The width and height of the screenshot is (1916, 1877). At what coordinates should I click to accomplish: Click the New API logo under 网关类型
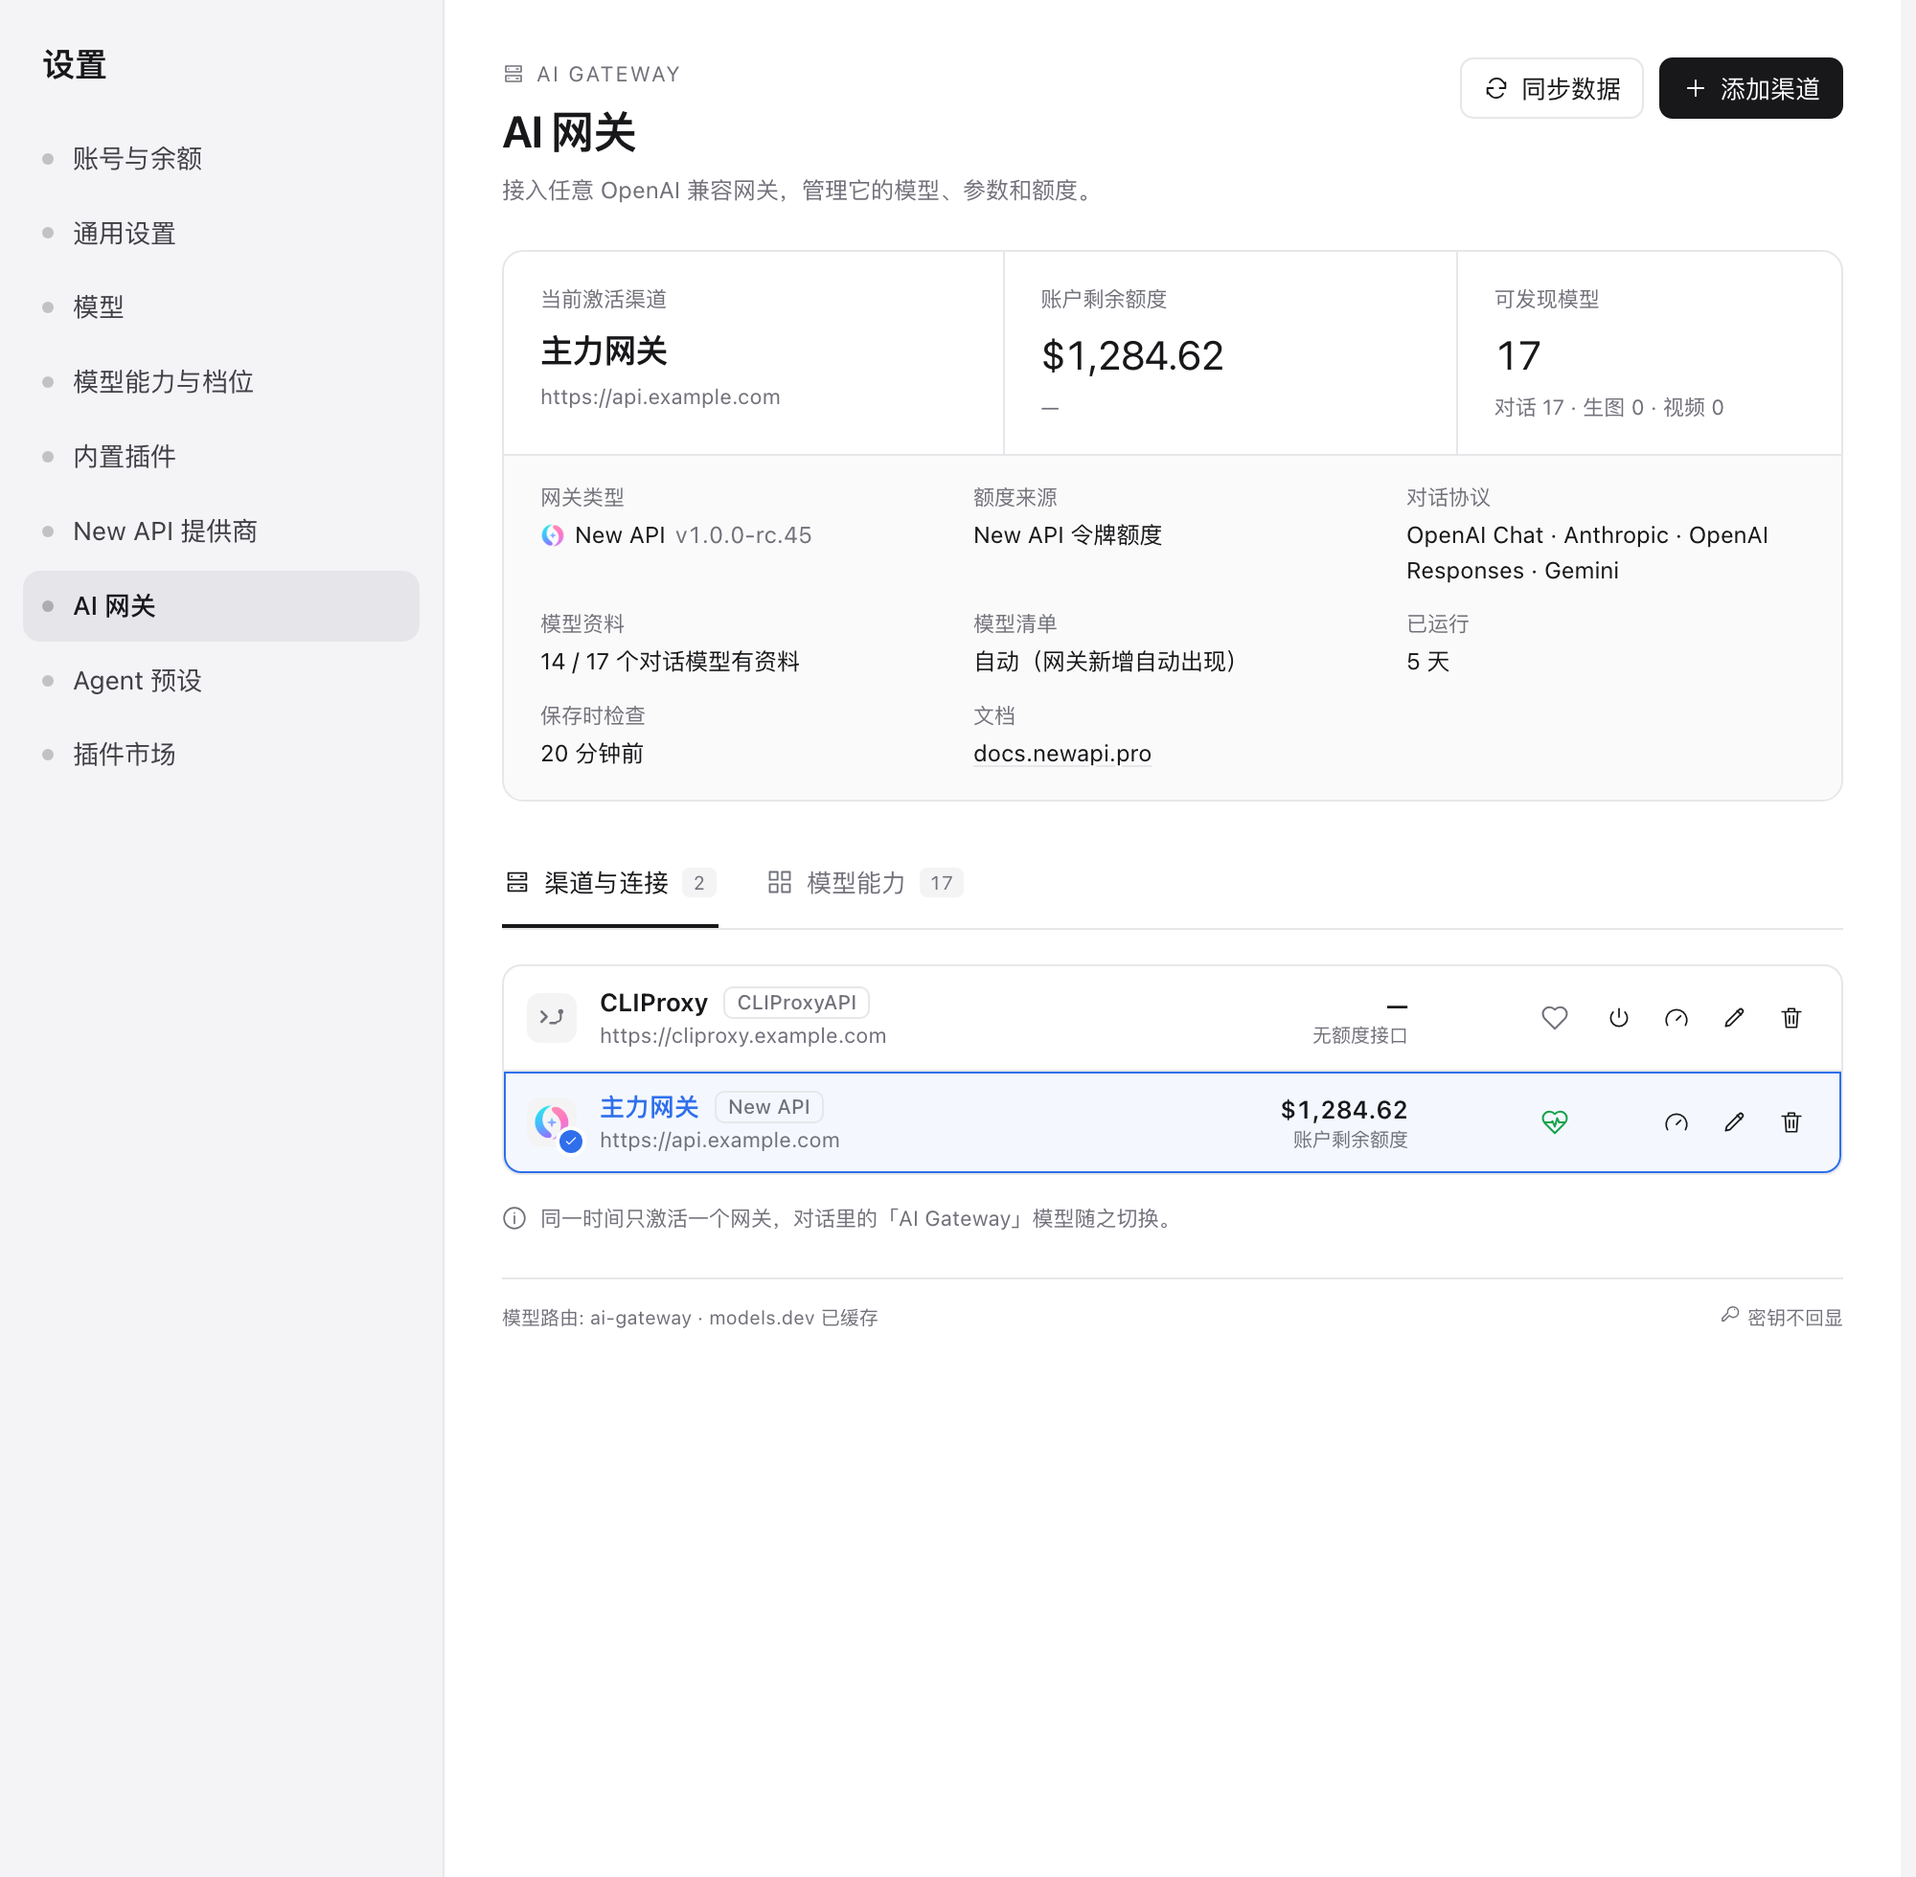pyautogui.click(x=552, y=535)
